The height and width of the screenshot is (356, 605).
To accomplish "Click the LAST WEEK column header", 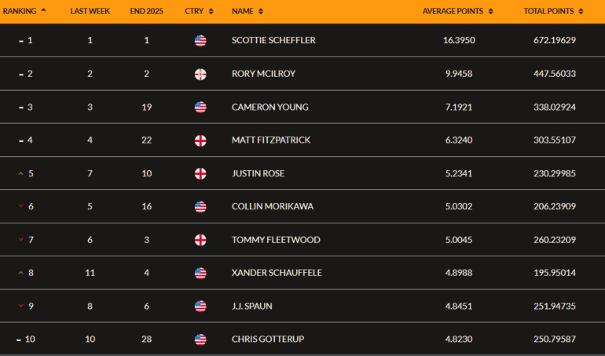I will pos(90,11).
